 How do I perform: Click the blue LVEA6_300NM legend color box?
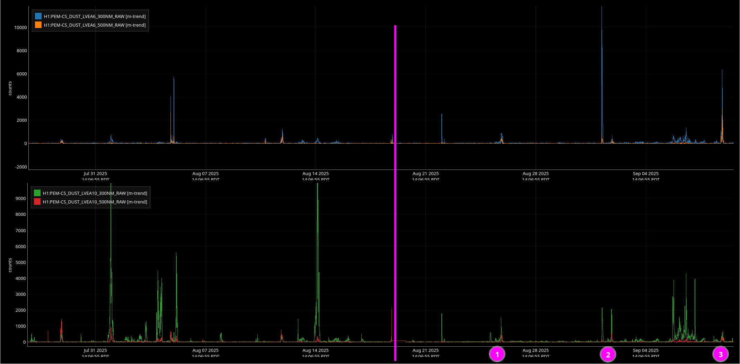click(x=38, y=16)
